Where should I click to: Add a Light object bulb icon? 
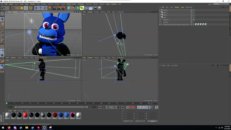point(99,8)
